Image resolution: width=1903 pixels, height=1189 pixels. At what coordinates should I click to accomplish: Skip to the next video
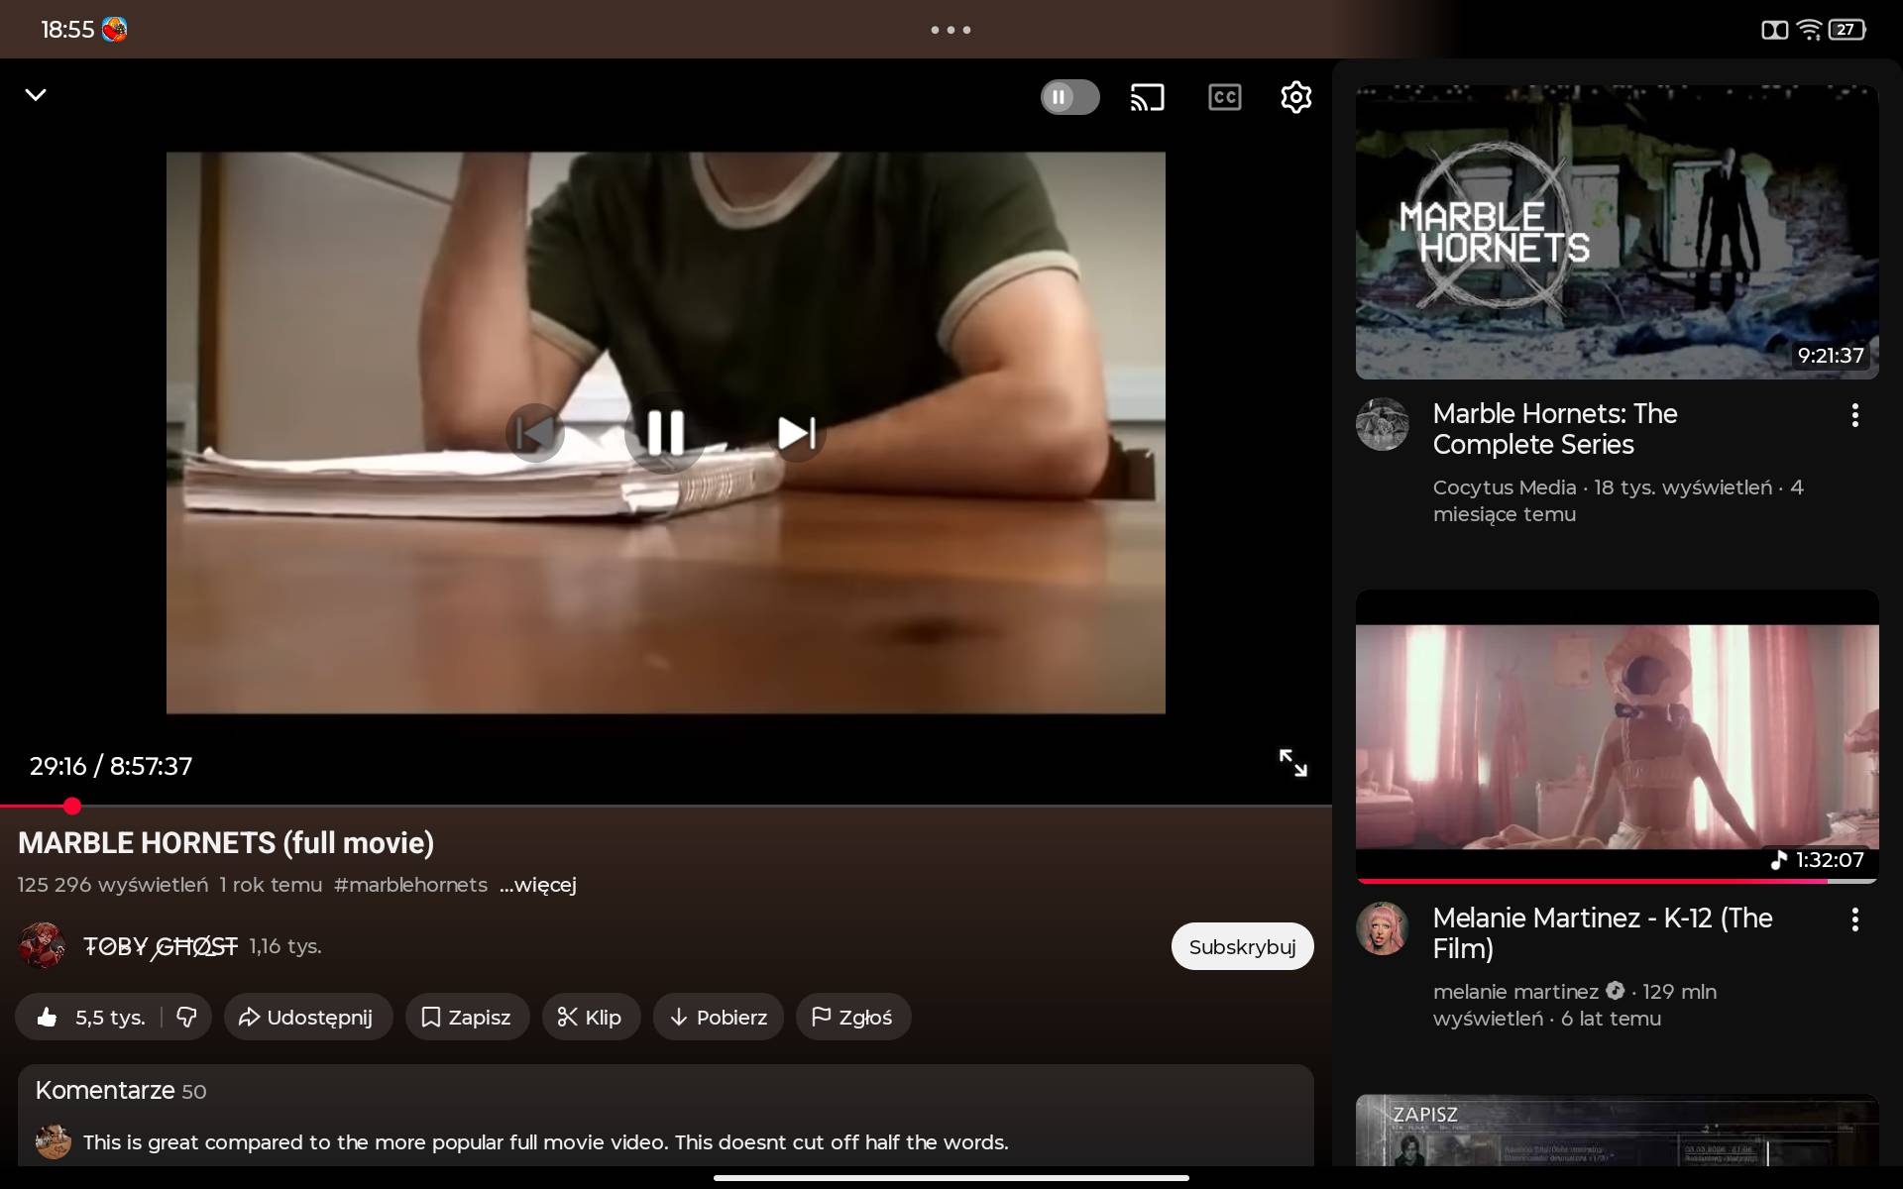796,433
